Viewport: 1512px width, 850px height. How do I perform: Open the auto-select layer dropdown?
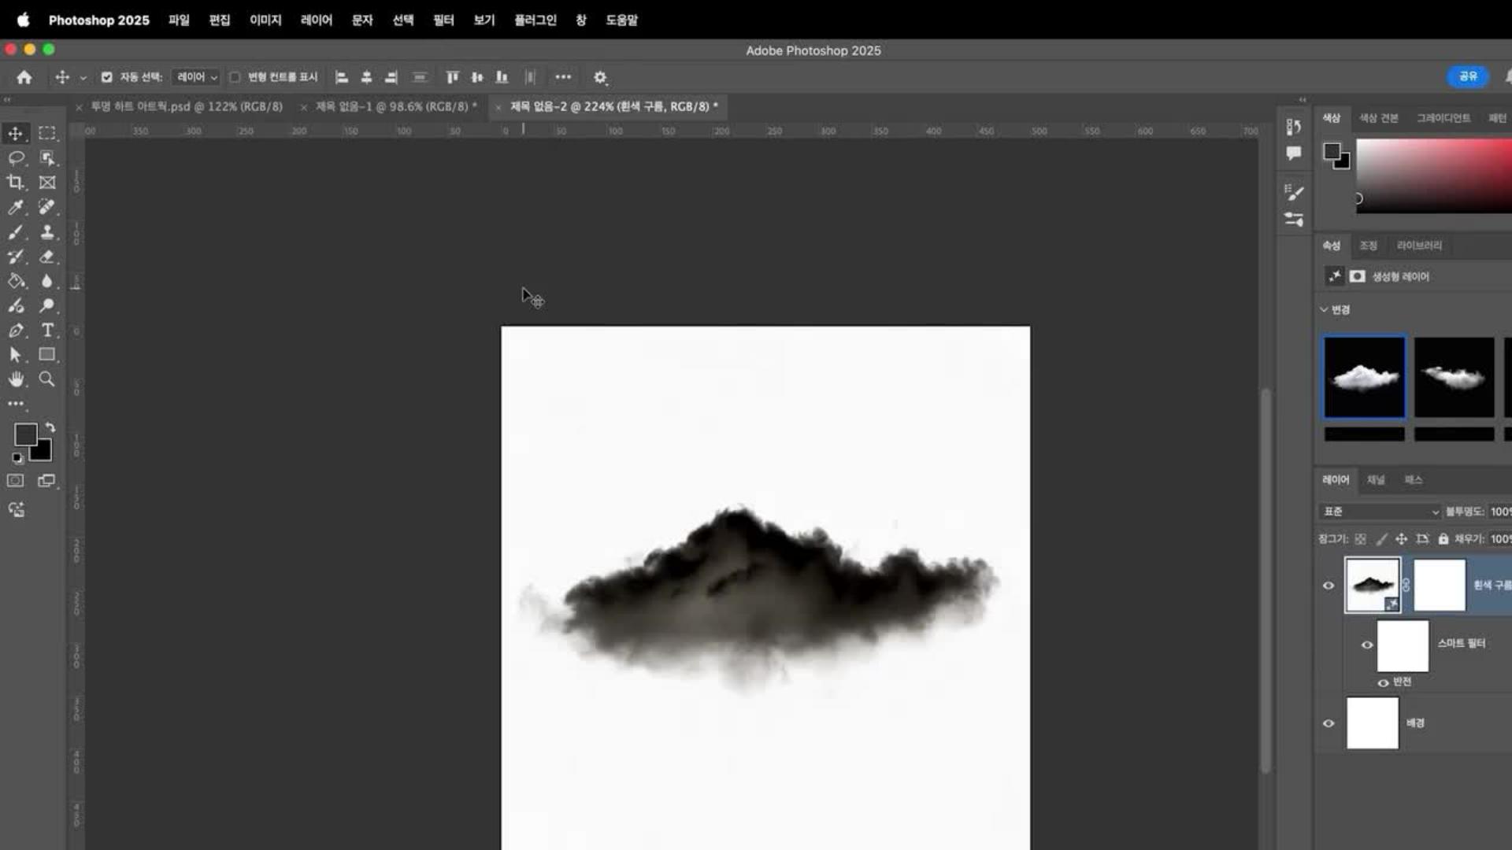point(197,77)
